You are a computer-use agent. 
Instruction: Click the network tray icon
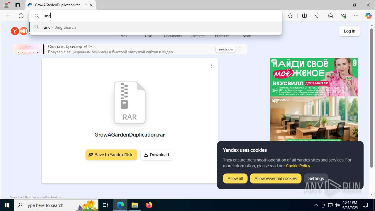(x=330, y=205)
